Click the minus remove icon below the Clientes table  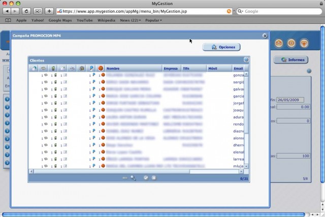click(125, 178)
